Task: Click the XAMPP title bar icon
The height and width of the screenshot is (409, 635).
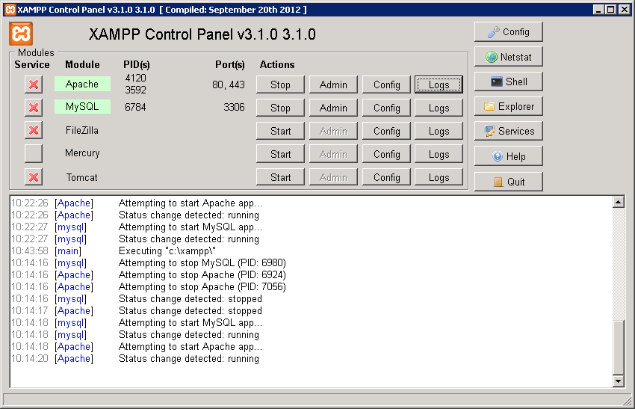Action: (10, 9)
